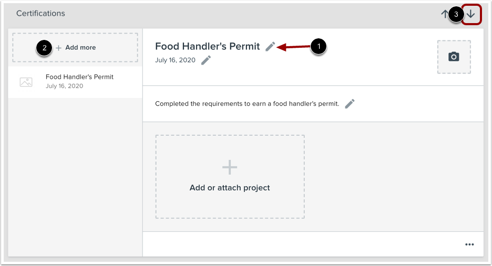Click the numbered badge 3 near the arrows
The image size is (492, 266).
coord(457,14)
